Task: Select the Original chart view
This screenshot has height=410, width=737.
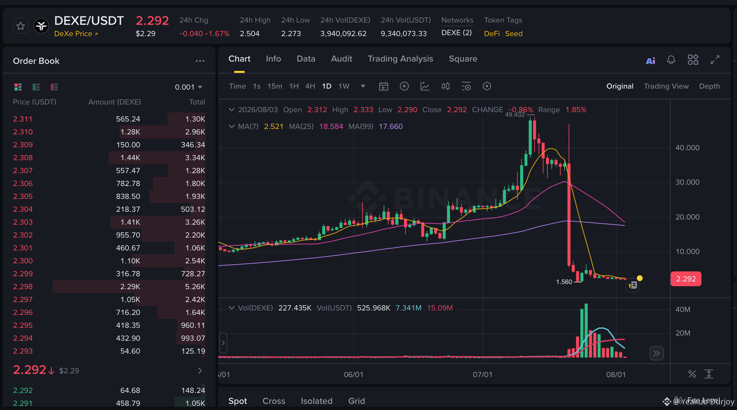Action: pyautogui.click(x=620, y=86)
